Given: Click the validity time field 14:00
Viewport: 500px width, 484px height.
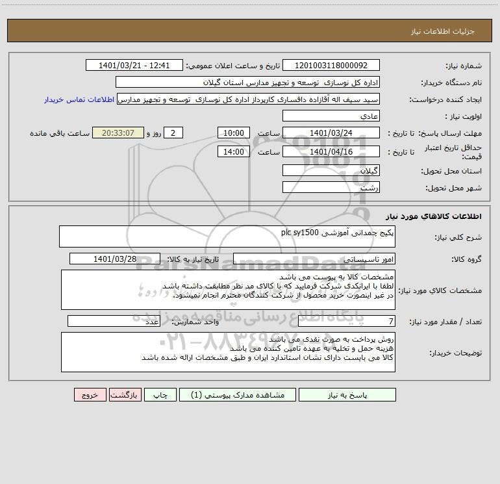Looking at the screenshot, I should coord(233,151).
